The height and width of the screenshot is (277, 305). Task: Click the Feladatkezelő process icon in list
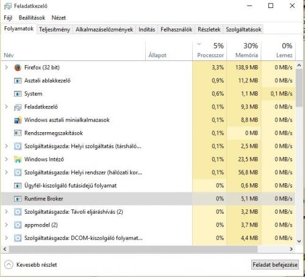pyautogui.click(x=18, y=107)
